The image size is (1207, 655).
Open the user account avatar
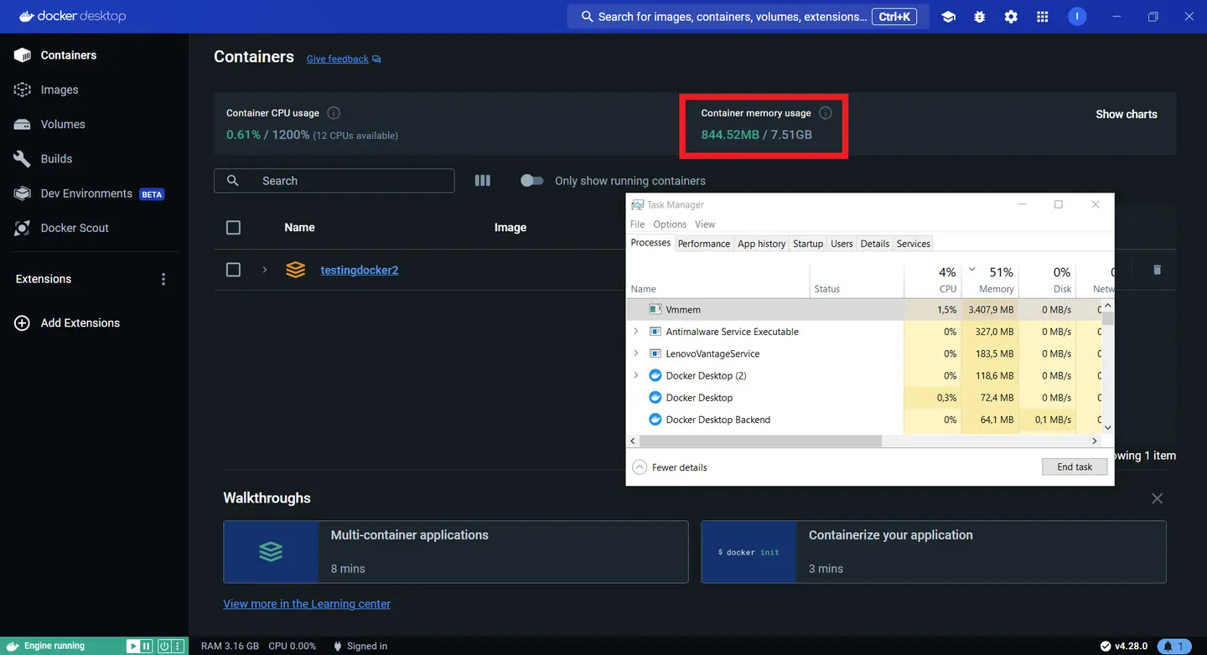[x=1077, y=17]
